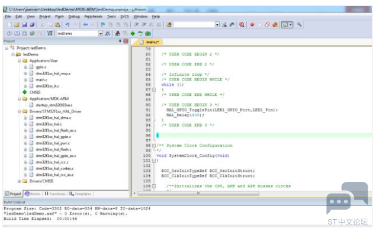Start the debug session icon

pyautogui.click(x=242, y=25)
